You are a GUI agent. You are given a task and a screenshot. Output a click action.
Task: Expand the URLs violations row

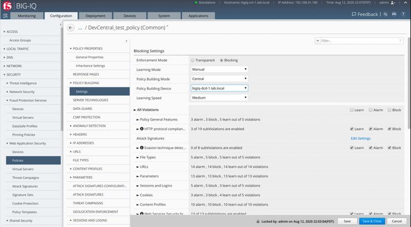pos(138,167)
